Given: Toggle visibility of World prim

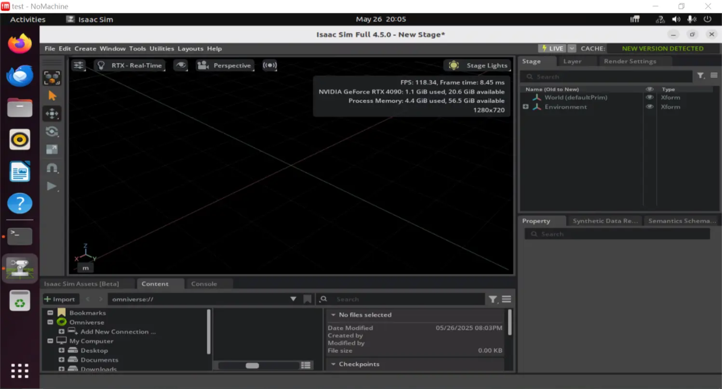Looking at the screenshot, I should [x=649, y=97].
